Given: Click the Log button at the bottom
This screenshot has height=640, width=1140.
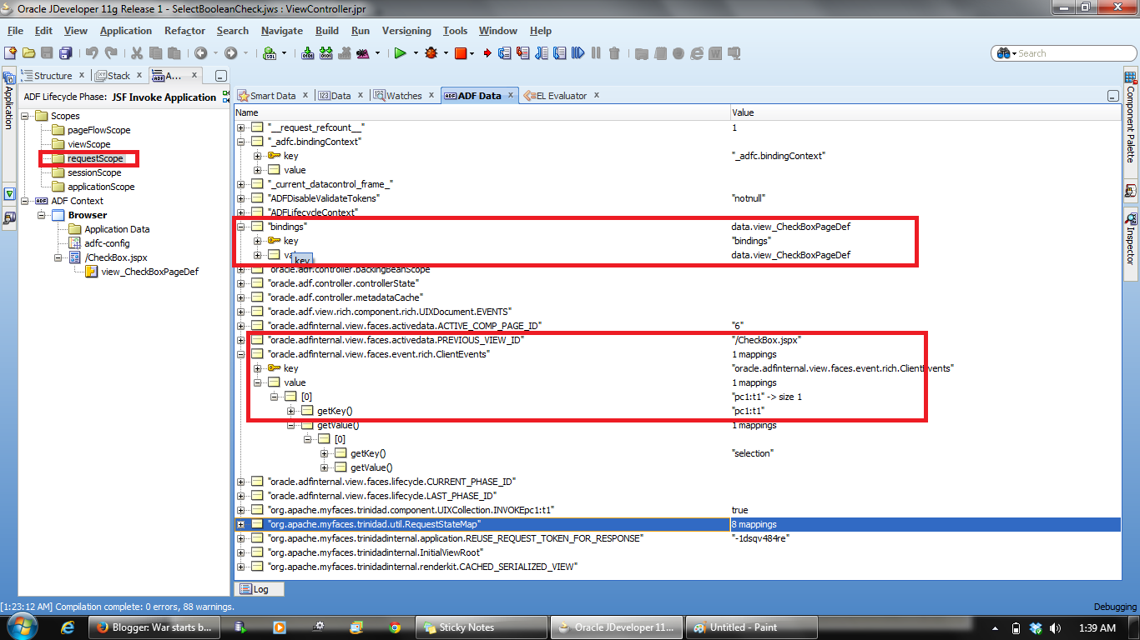Looking at the screenshot, I should click(x=259, y=588).
